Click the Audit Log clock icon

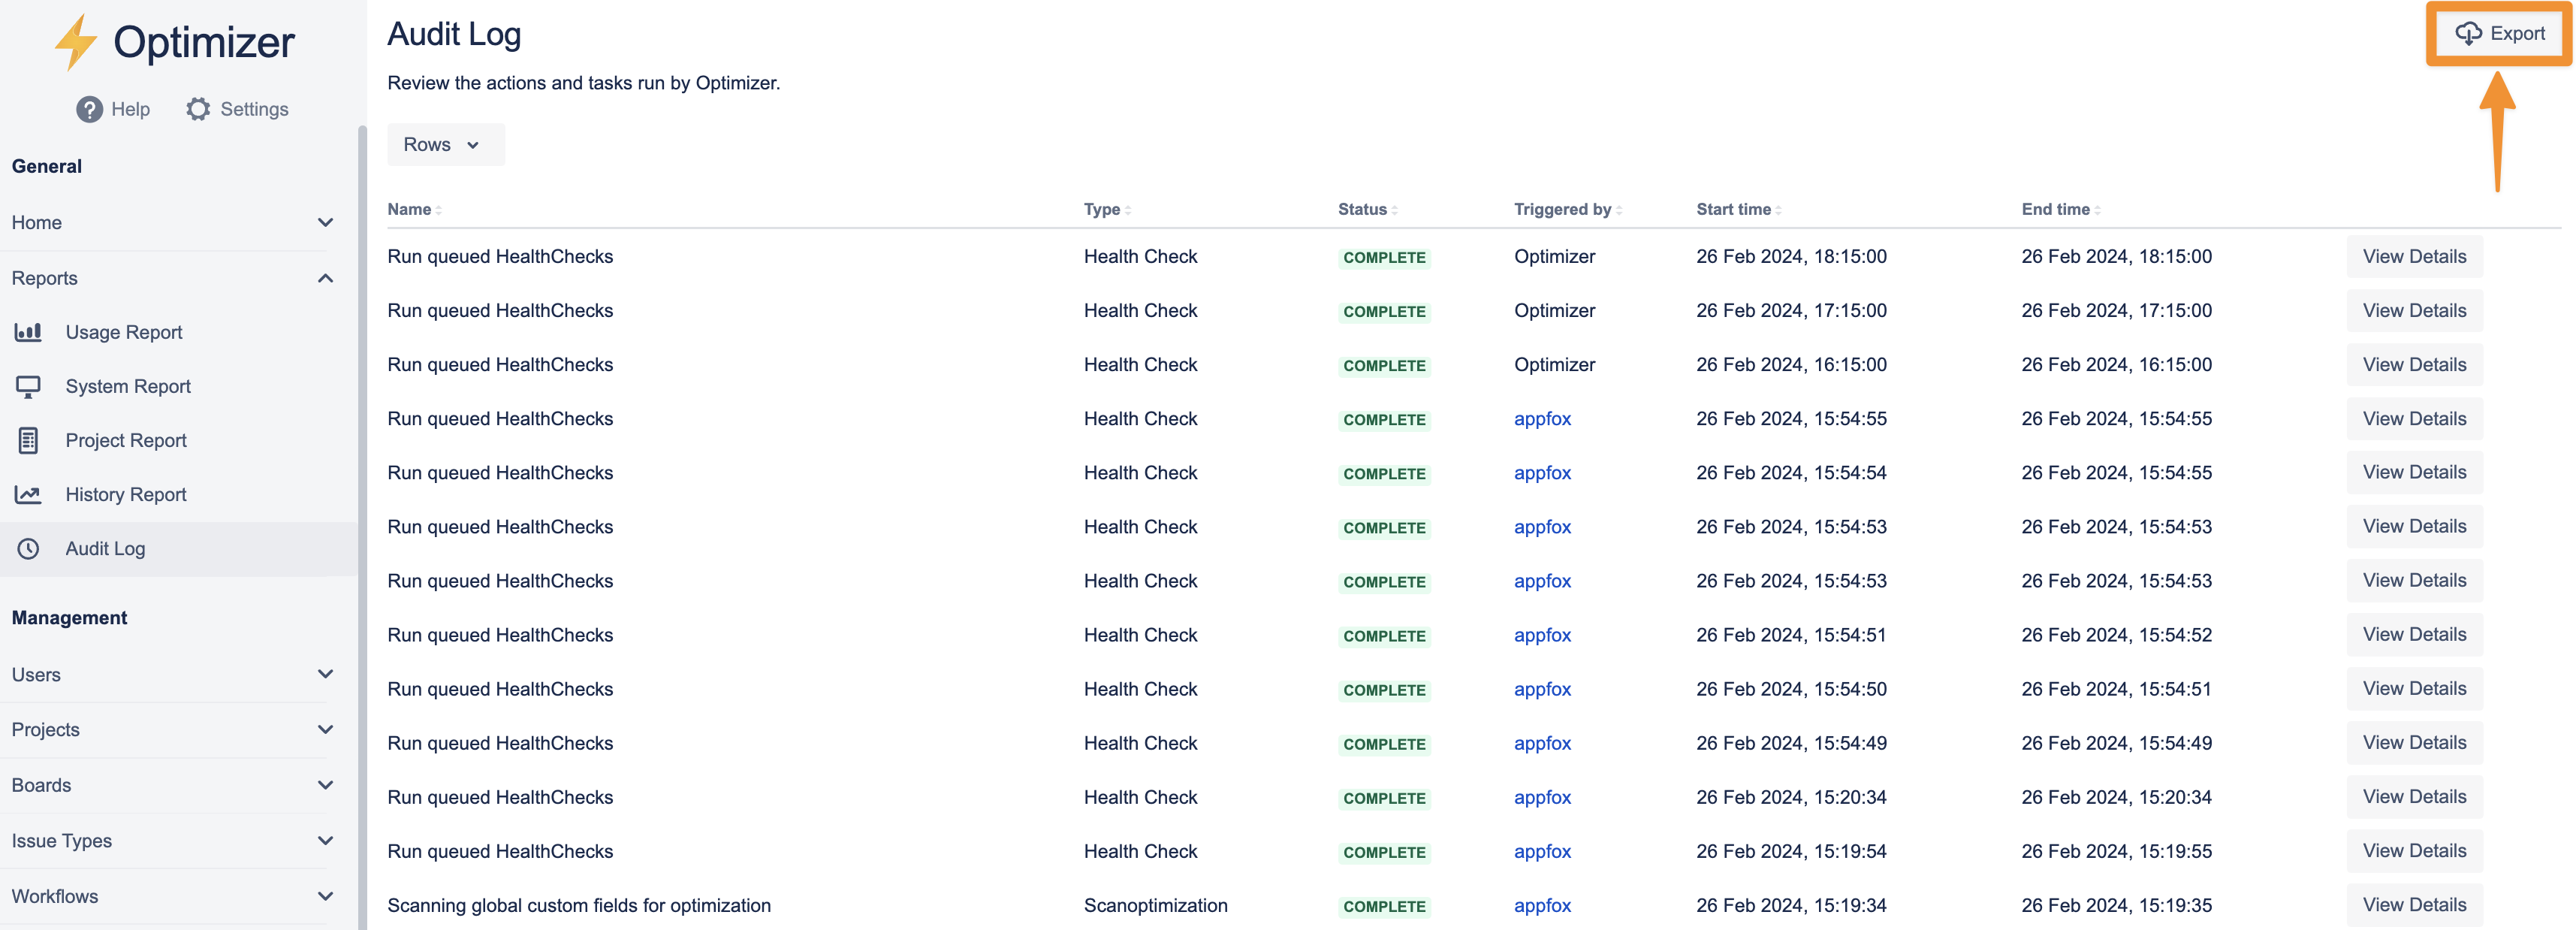pos(28,548)
